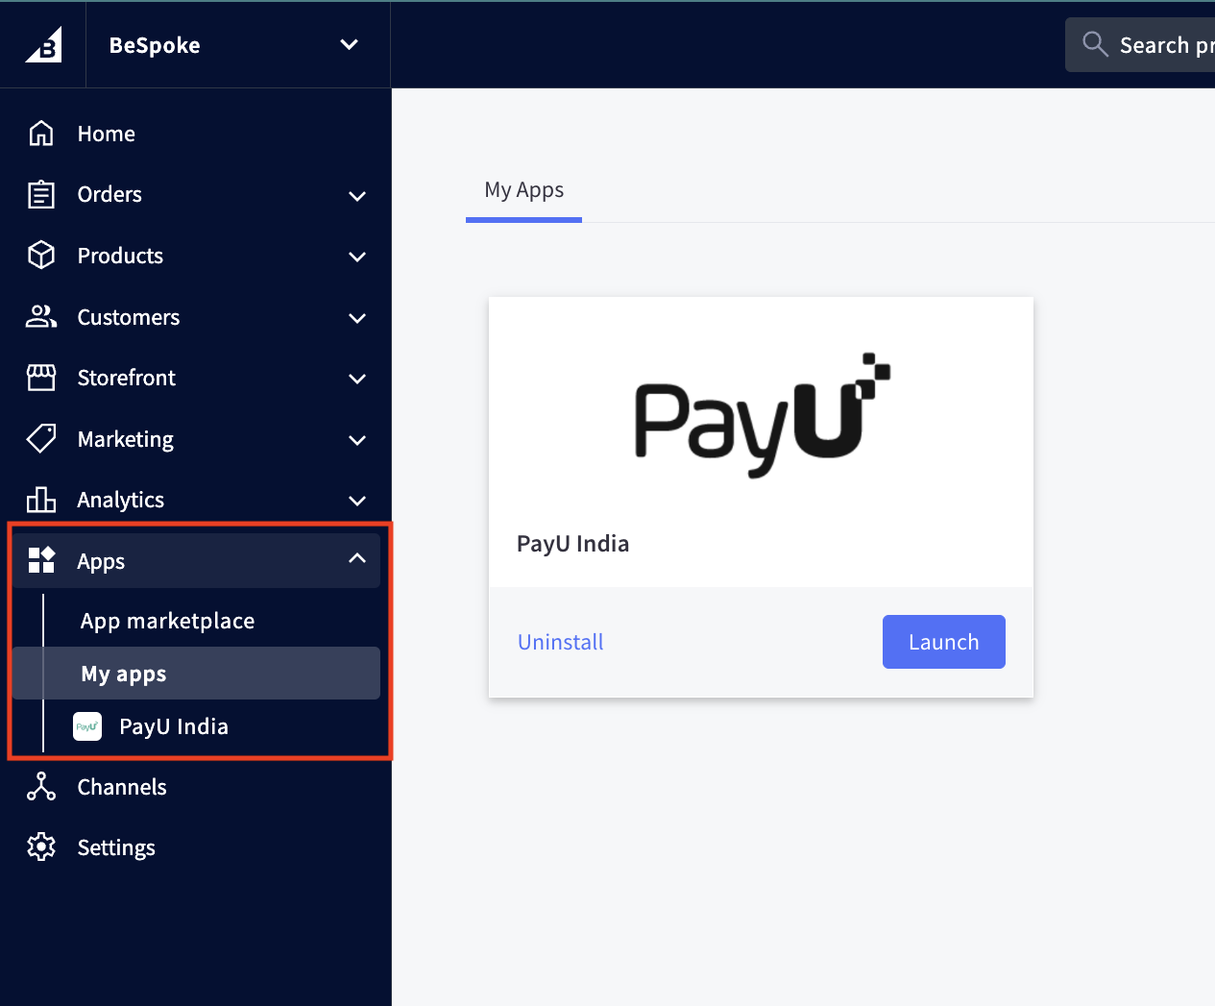Image resolution: width=1215 pixels, height=1006 pixels.
Task: Expand the Orders menu chevron
Action: (x=357, y=196)
